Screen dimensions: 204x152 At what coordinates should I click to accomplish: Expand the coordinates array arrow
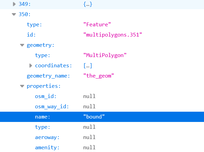(x=31, y=66)
